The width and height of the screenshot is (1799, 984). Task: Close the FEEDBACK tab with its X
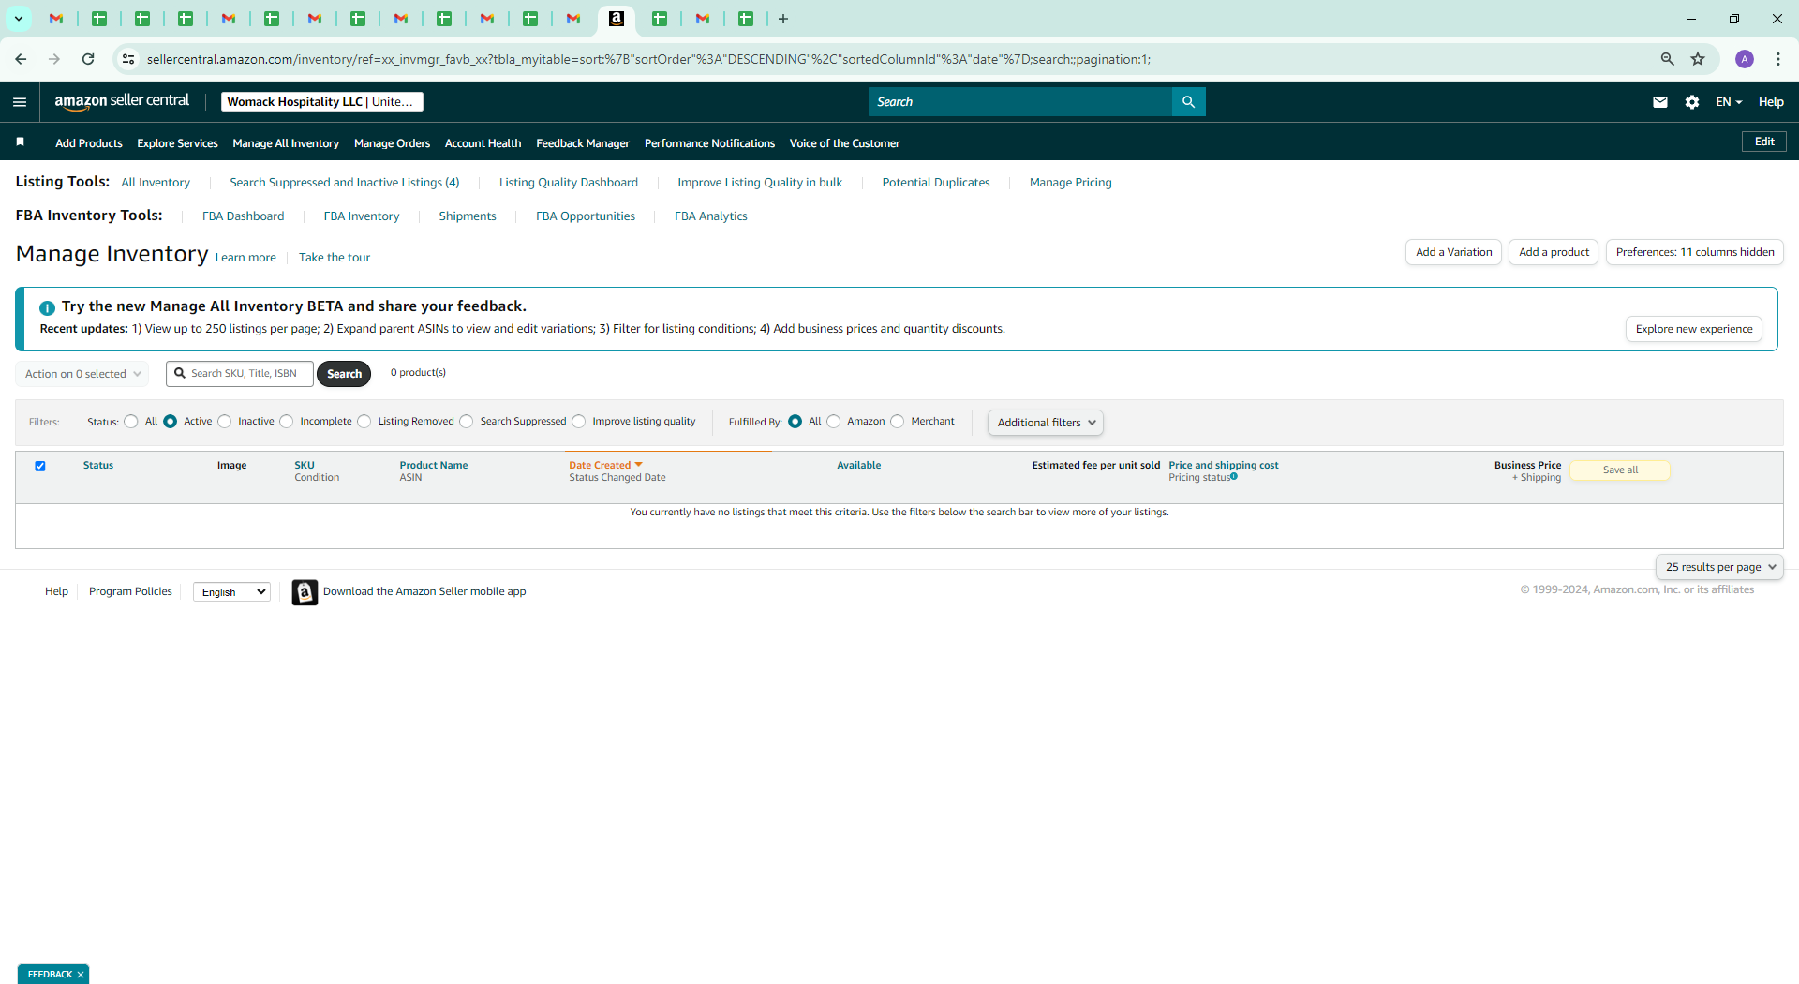pyautogui.click(x=81, y=975)
